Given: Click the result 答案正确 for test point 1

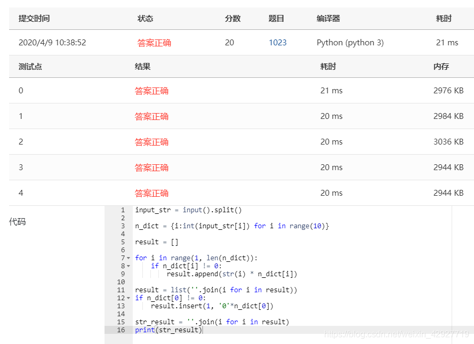Looking at the screenshot, I should (x=151, y=116).
